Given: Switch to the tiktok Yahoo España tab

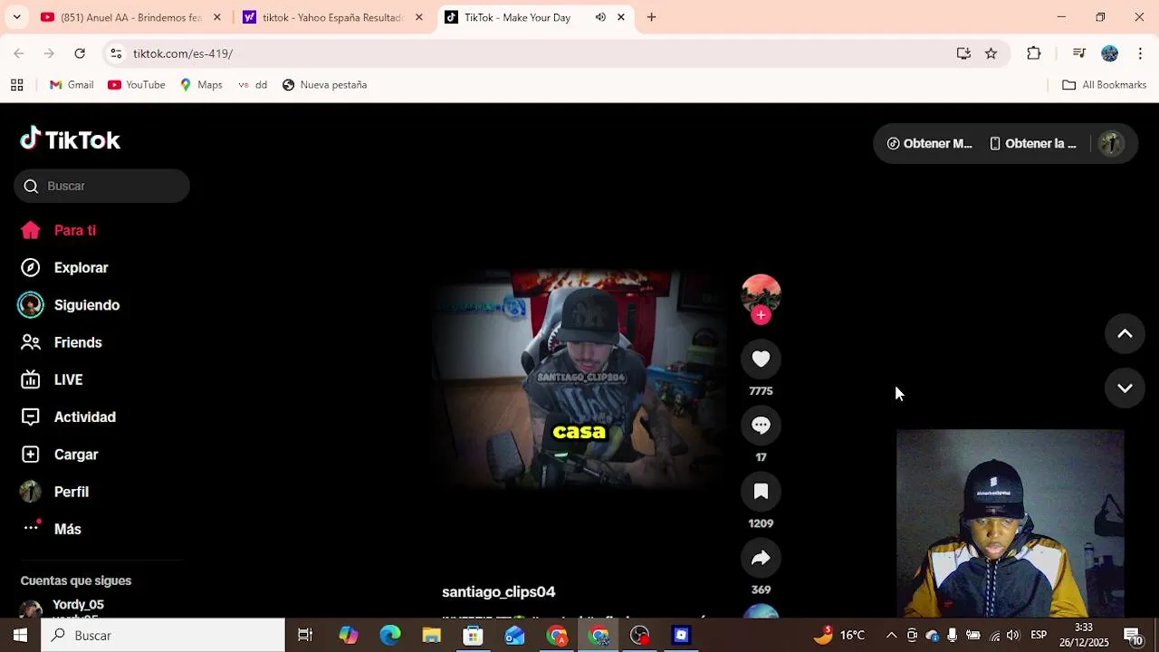Looking at the screenshot, I should [331, 17].
